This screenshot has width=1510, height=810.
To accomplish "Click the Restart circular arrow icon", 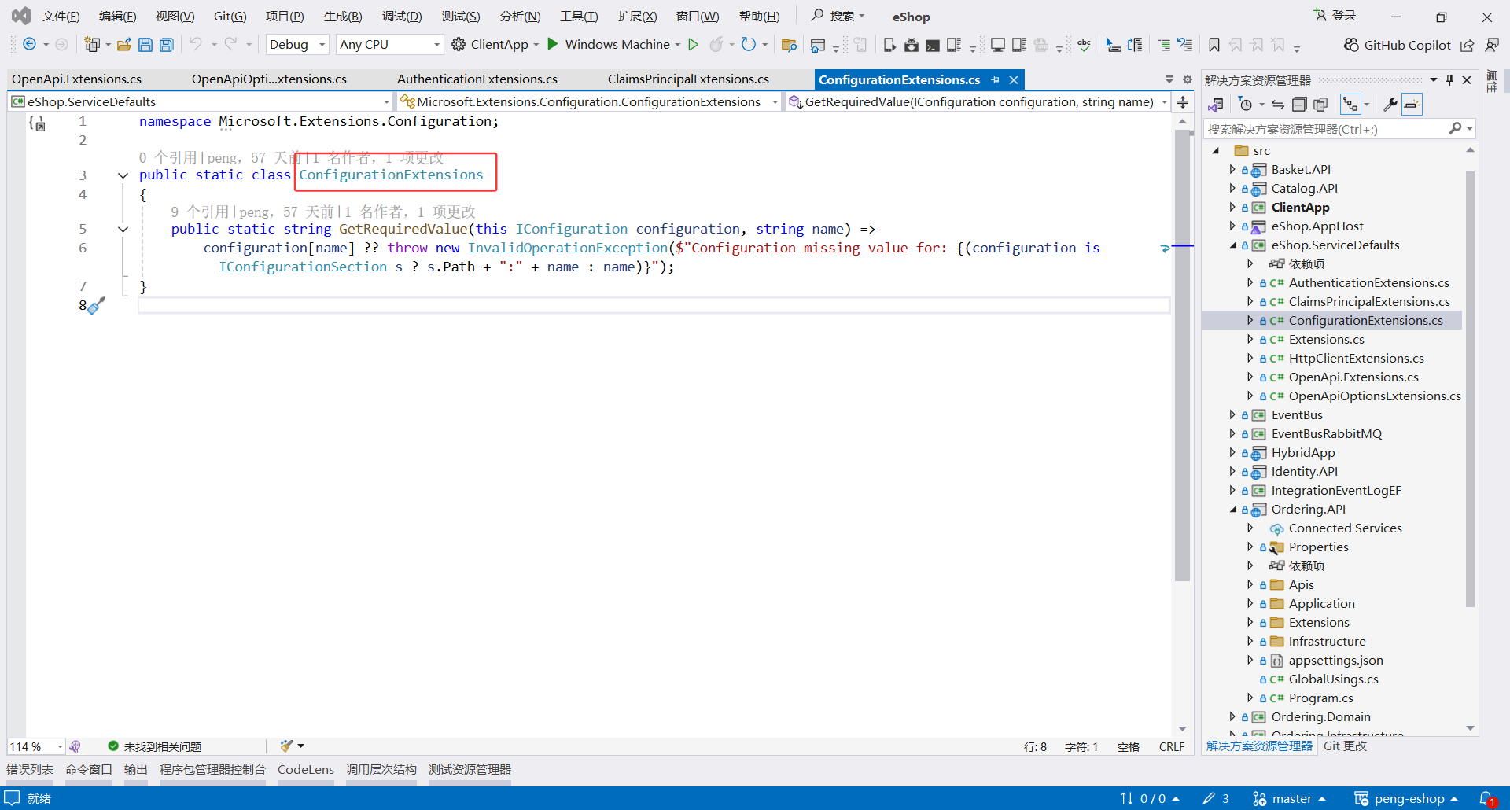I will click(749, 45).
